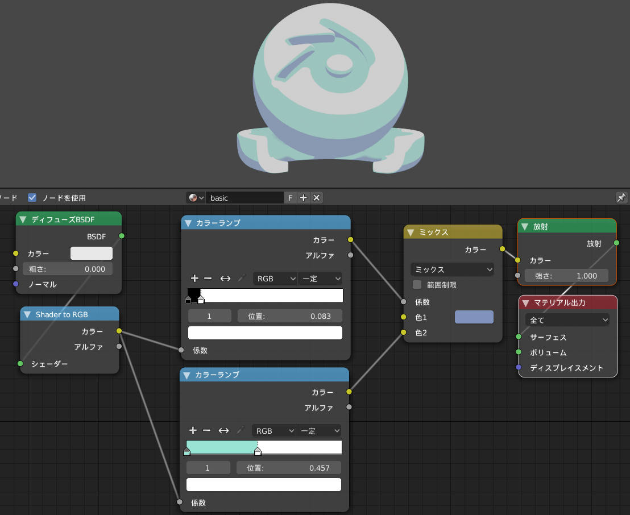
Task: Click the ボリューム input socket on マテリアル出力
Action: coord(519,352)
